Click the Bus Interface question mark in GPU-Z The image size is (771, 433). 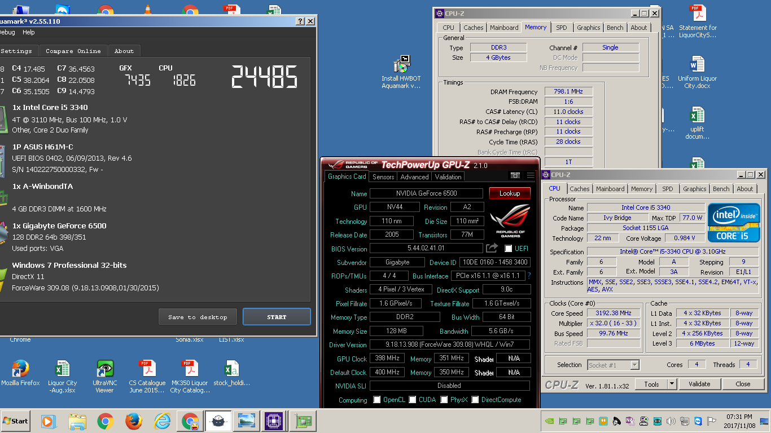[x=529, y=276]
